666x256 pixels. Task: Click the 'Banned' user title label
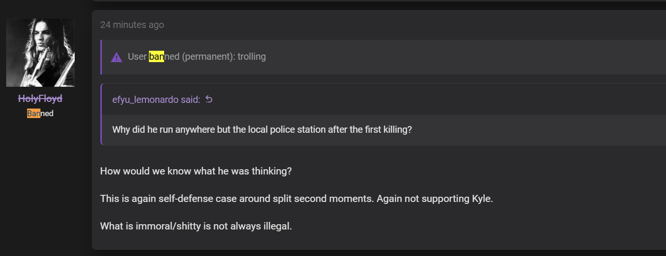(x=40, y=113)
